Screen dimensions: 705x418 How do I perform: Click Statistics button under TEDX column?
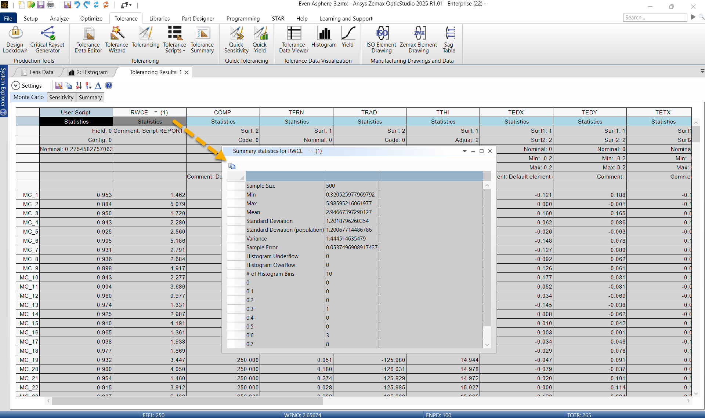516,121
